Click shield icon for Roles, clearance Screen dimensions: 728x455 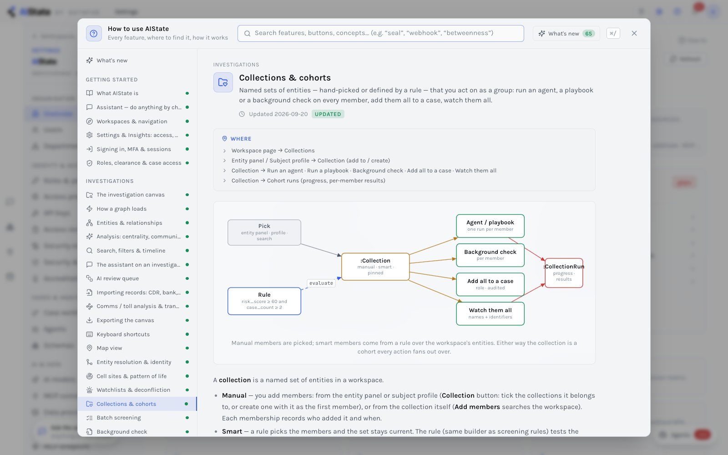[90, 163]
